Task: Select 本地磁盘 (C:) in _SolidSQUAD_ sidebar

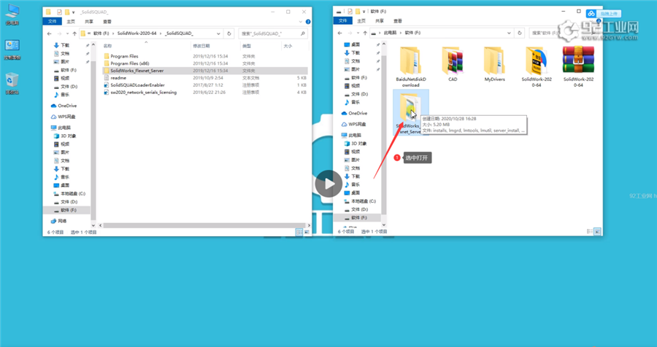Action: (70, 193)
